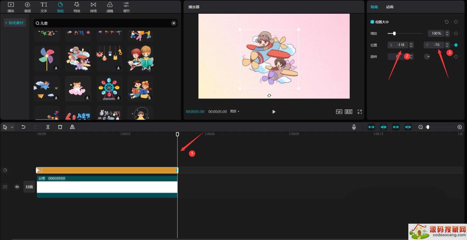The width and height of the screenshot is (467, 240).
Task: Select the split clip tool
Action: (48, 127)
